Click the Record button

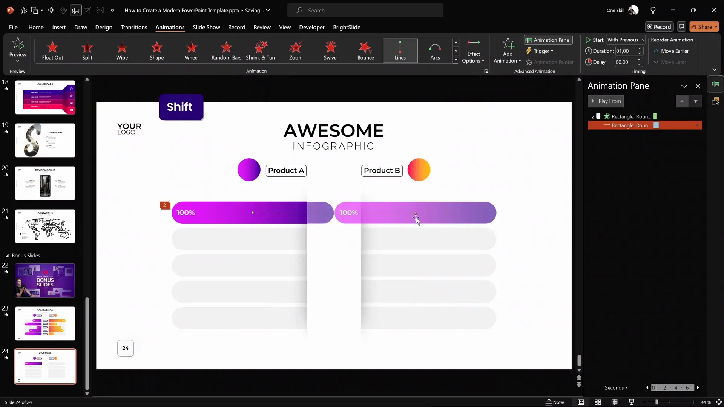(x=659, y=27)
